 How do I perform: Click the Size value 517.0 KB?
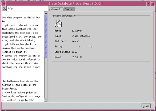[x=77, y=57]
